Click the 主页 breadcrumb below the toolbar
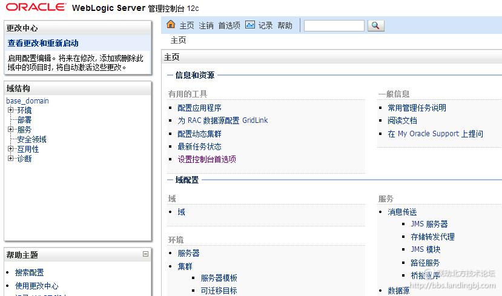502x296 pixels. pos(178,41)
